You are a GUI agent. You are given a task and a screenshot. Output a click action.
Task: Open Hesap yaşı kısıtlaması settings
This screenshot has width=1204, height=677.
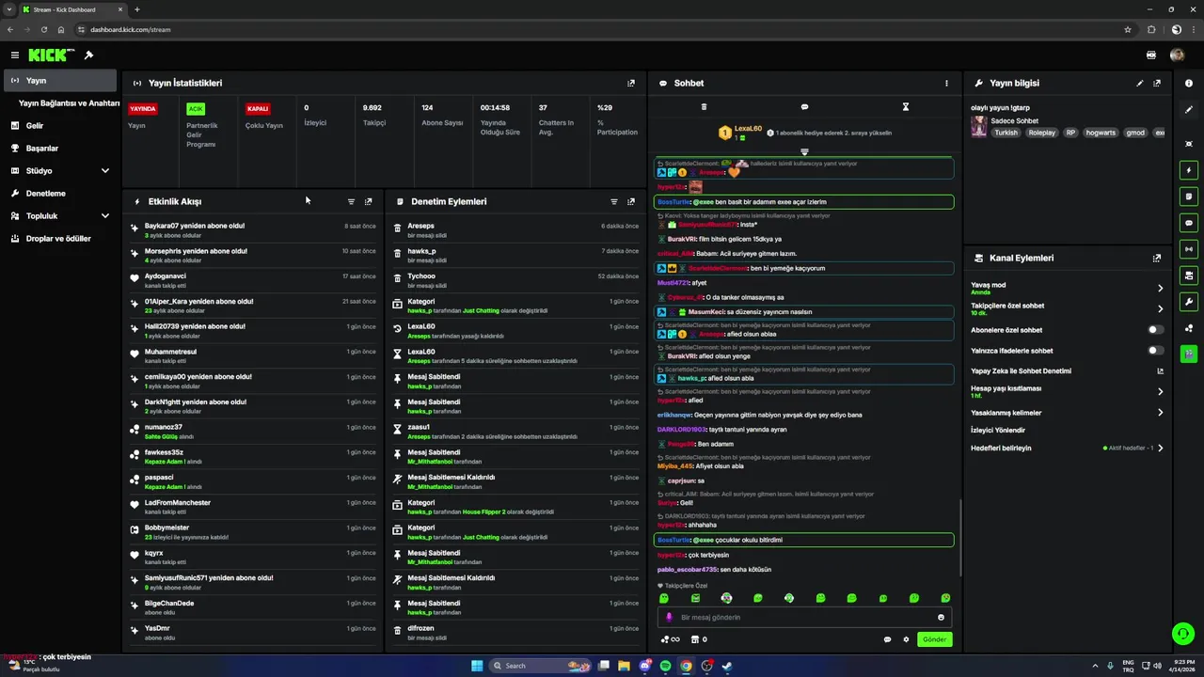pyautogui.click(x=1068, y=391)
